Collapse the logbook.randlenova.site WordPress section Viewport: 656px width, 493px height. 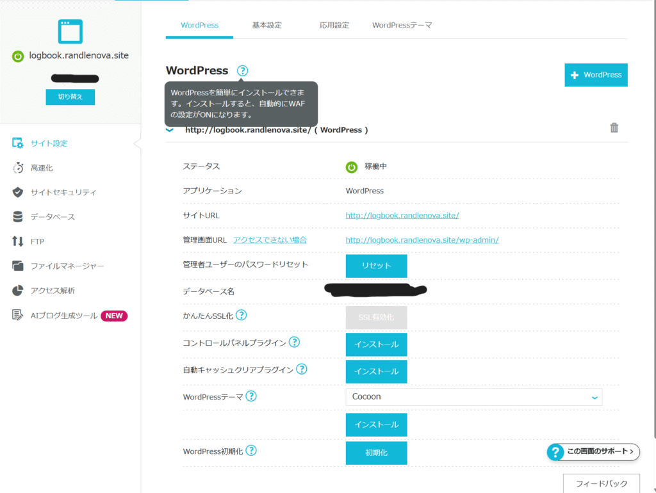[170, 130]
